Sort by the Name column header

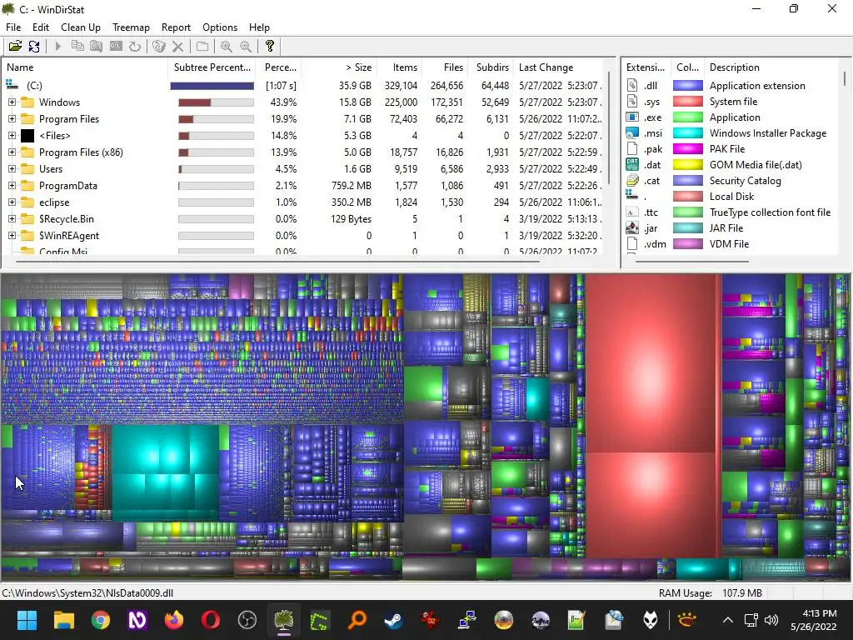pos(86,67)
